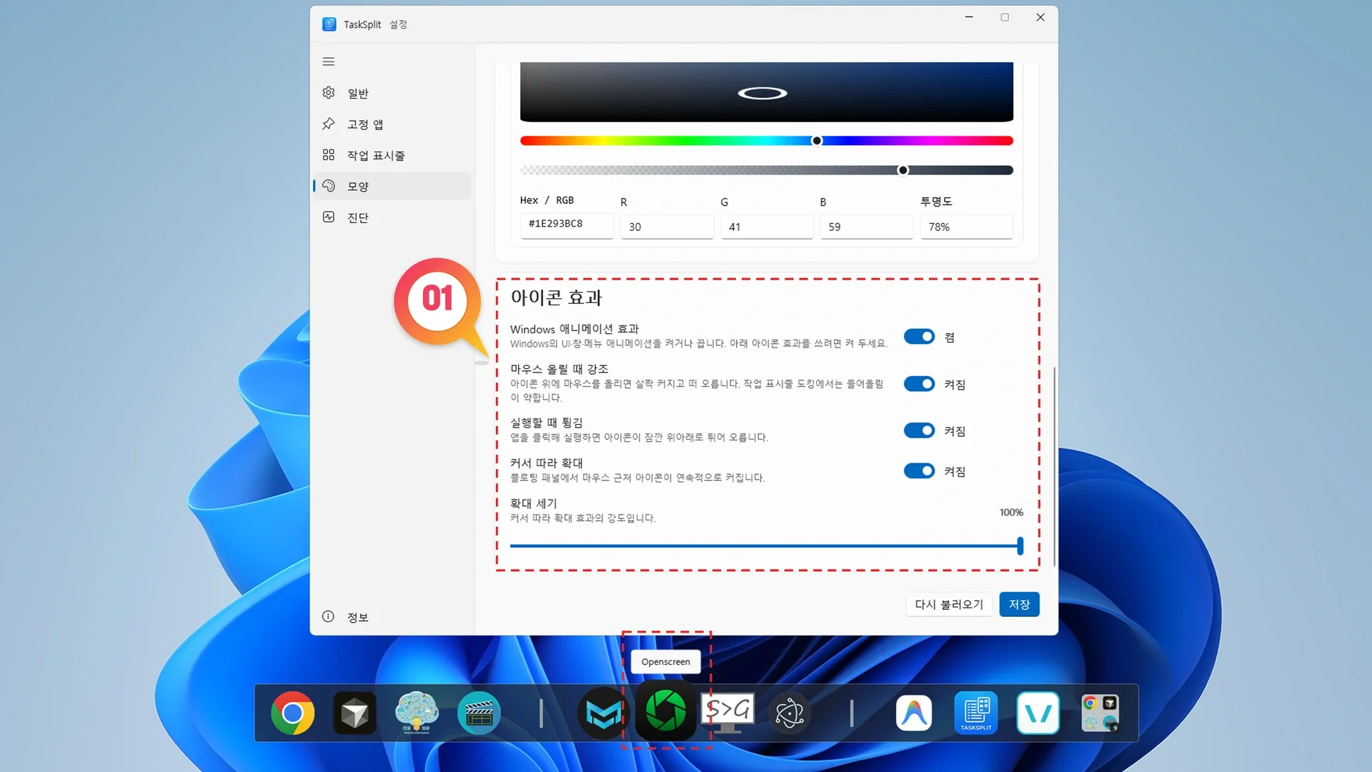The width and height of the screenshot is (1372, 772).
Task: Open the rainbow arch A app in dock
Action: coord(914,713)
